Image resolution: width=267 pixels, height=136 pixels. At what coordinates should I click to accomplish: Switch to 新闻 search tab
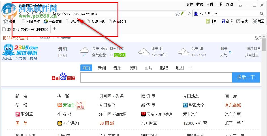coord(102,68)
